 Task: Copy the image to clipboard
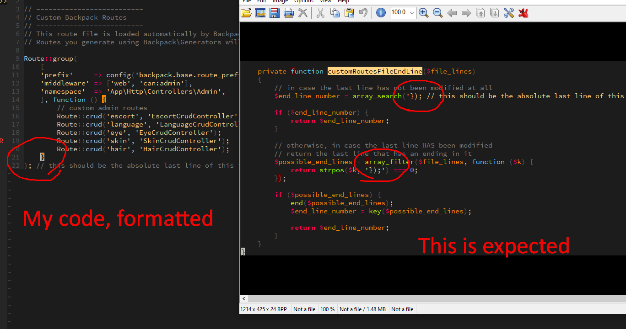click(x=335, y=12)
